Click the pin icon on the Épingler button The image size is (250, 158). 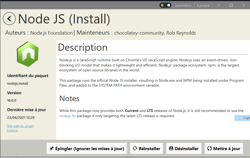click(51, 148)
